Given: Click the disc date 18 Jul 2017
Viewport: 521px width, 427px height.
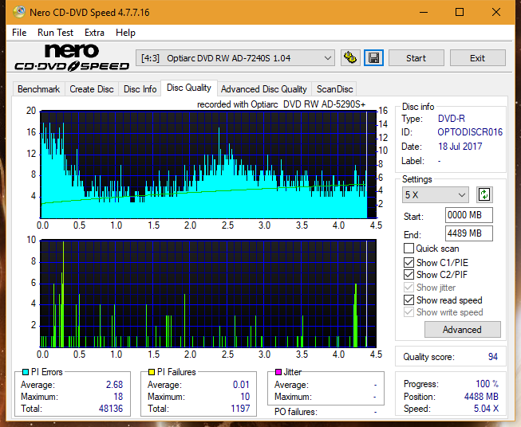Looking at the screenshot, I should tap(460, 147).
